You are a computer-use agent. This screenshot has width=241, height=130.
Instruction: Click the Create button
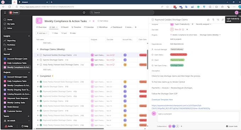point(14,13)
